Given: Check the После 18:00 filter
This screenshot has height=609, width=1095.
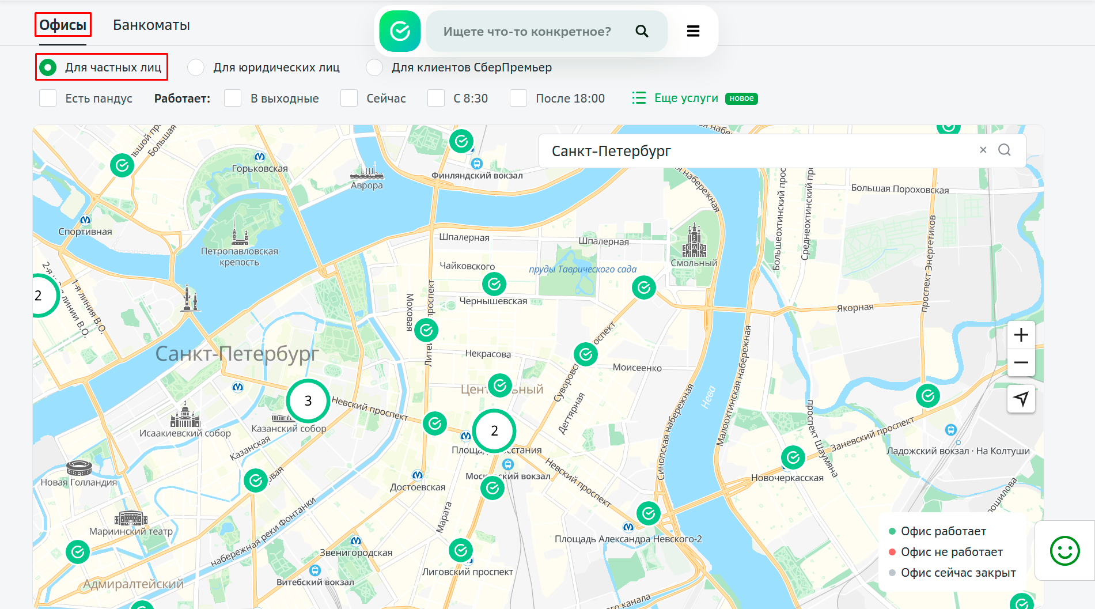Looking at the screenshot, I should (518, 99).
